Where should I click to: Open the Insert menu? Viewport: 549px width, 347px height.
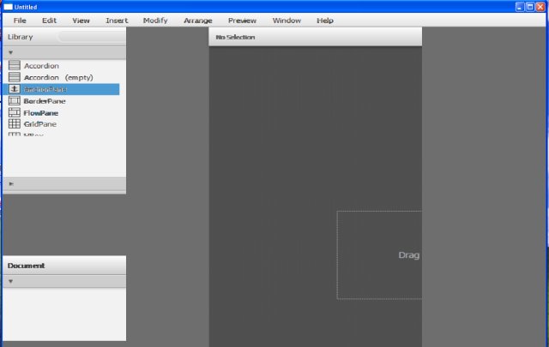(117, 21)
